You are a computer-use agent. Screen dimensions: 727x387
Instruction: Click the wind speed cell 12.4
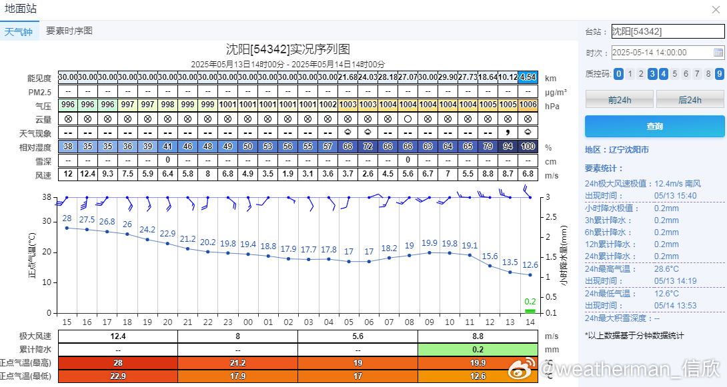87,174
